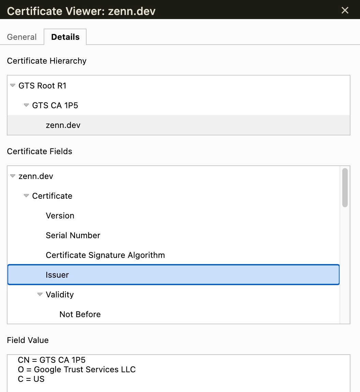This screenshot has height=392, width=360.
Task: Select GTS CA 1P5 certificate in hierarchy
Action: click(x=179, y=105)
